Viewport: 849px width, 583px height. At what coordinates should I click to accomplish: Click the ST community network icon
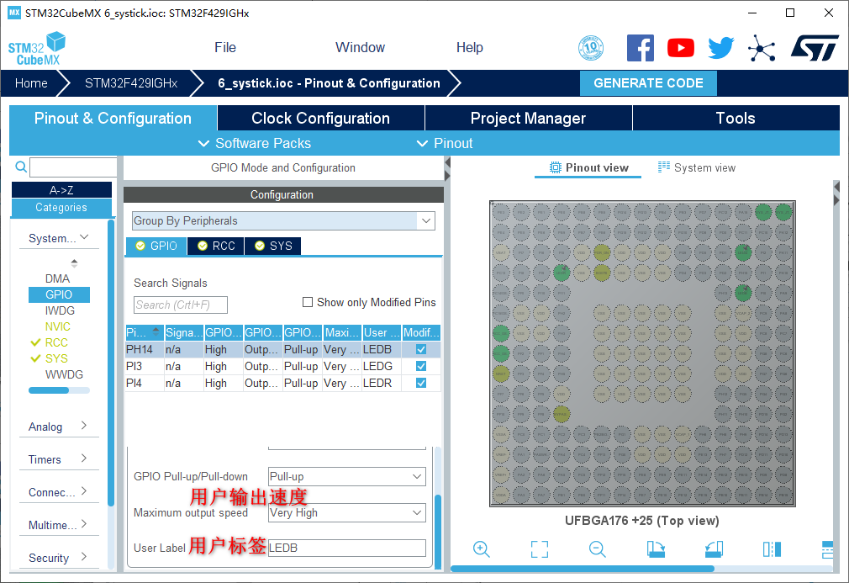click(762, 48)
